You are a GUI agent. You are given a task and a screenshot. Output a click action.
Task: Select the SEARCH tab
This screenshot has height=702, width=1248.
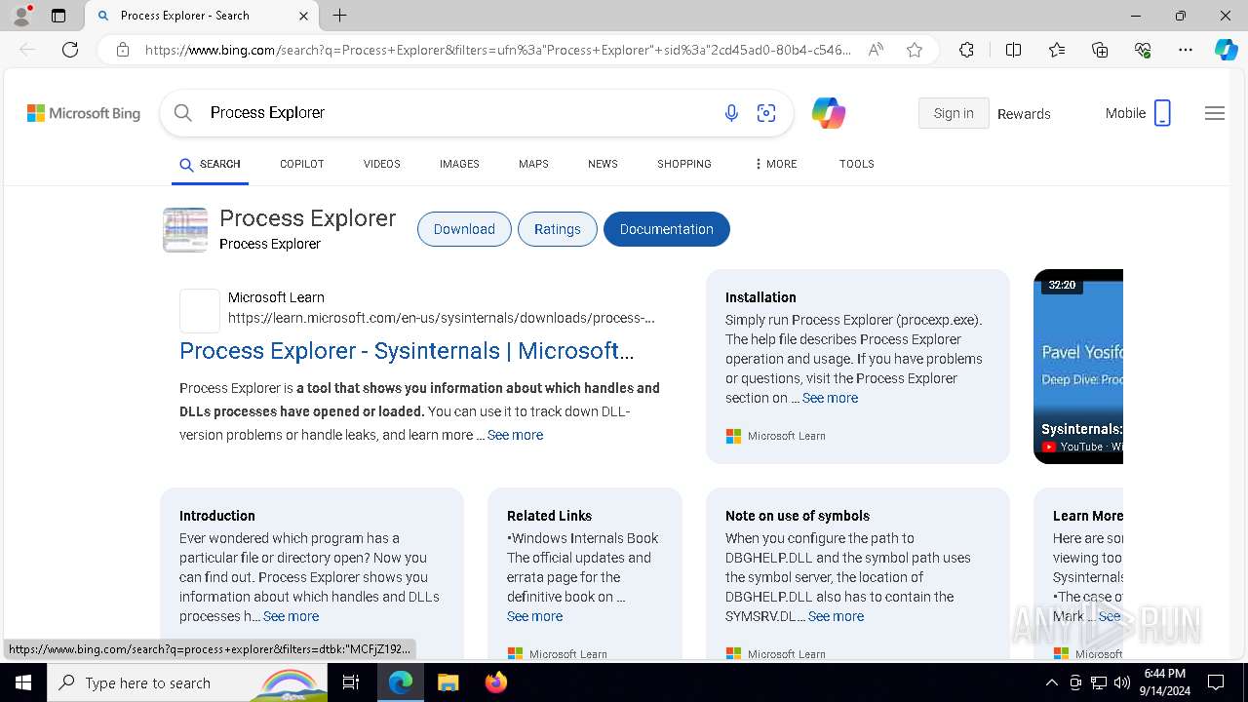click(210, 164)
